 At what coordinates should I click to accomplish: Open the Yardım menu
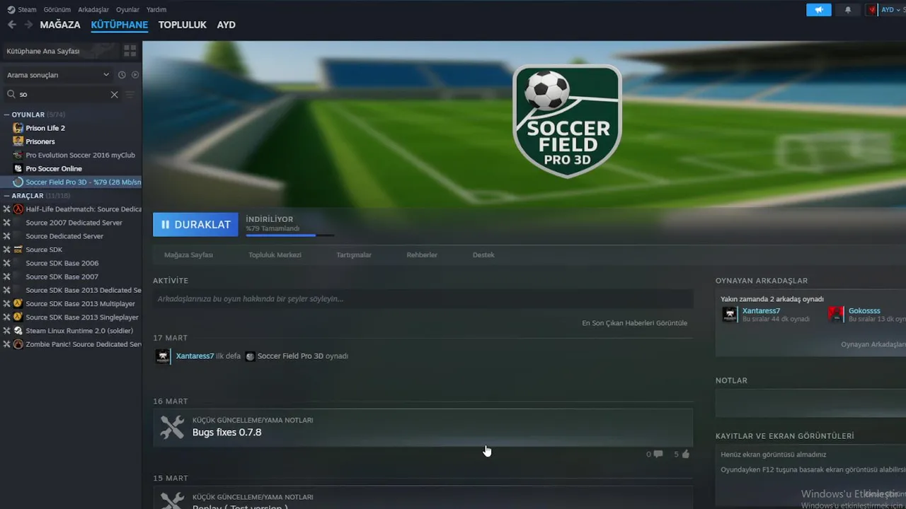pyautogui.click(x=156, y=9)
